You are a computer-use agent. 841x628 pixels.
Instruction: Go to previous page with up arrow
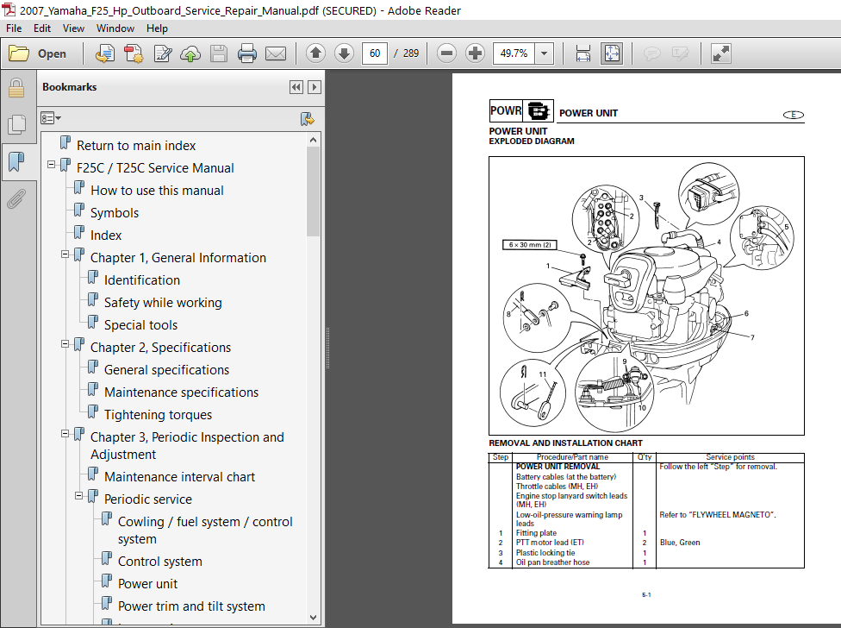coord(315,53)
